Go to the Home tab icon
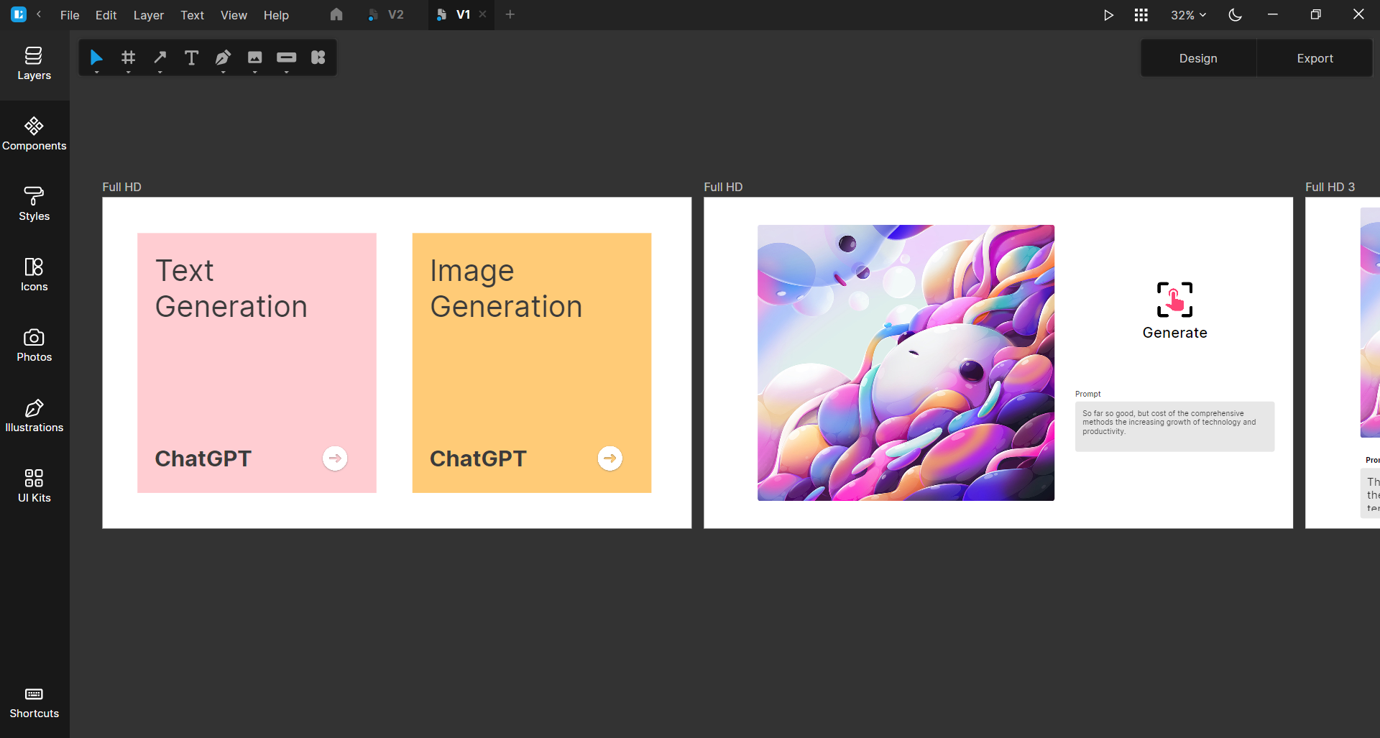 pyautogui.click(x=336, y=14)
